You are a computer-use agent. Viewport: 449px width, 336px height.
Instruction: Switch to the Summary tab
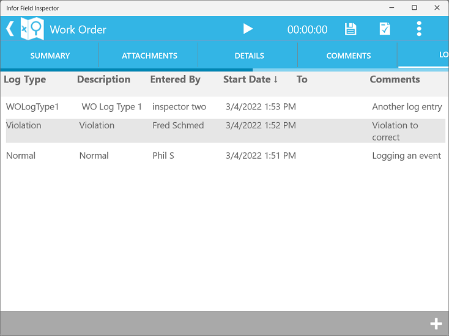pyautogui.click(x=50, y=56)
